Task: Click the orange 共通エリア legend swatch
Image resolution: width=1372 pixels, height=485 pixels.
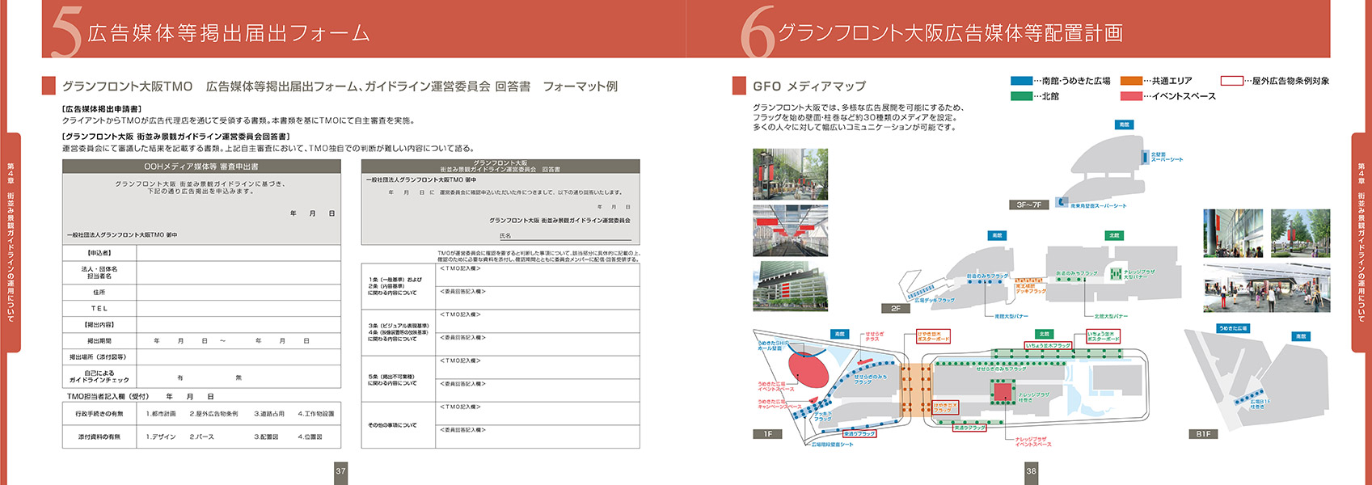Action: (1131, 81)
